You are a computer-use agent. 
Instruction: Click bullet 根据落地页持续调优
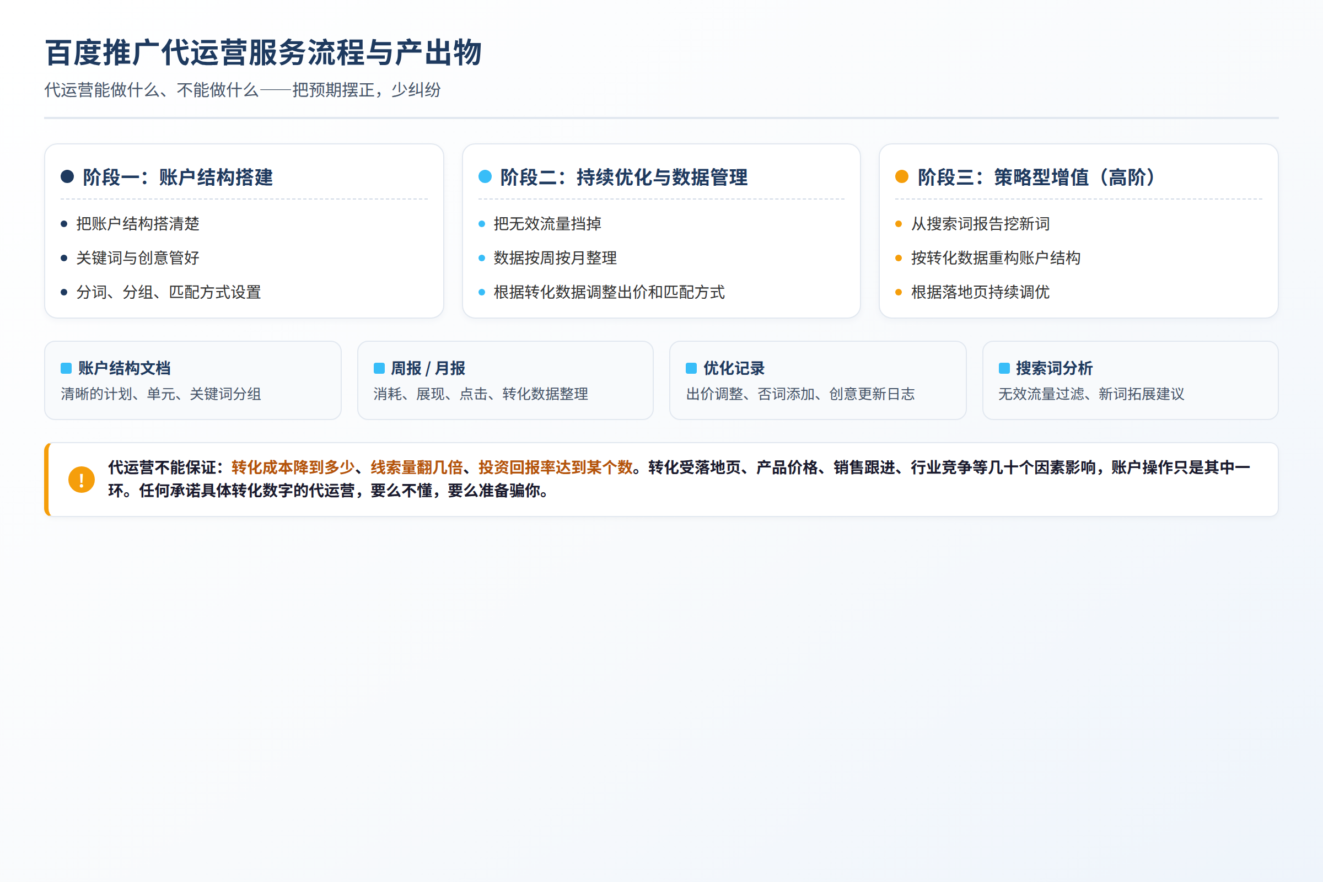click(x=981, y=293)
